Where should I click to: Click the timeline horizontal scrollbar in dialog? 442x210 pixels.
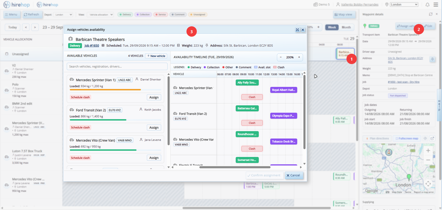[235, 167]
